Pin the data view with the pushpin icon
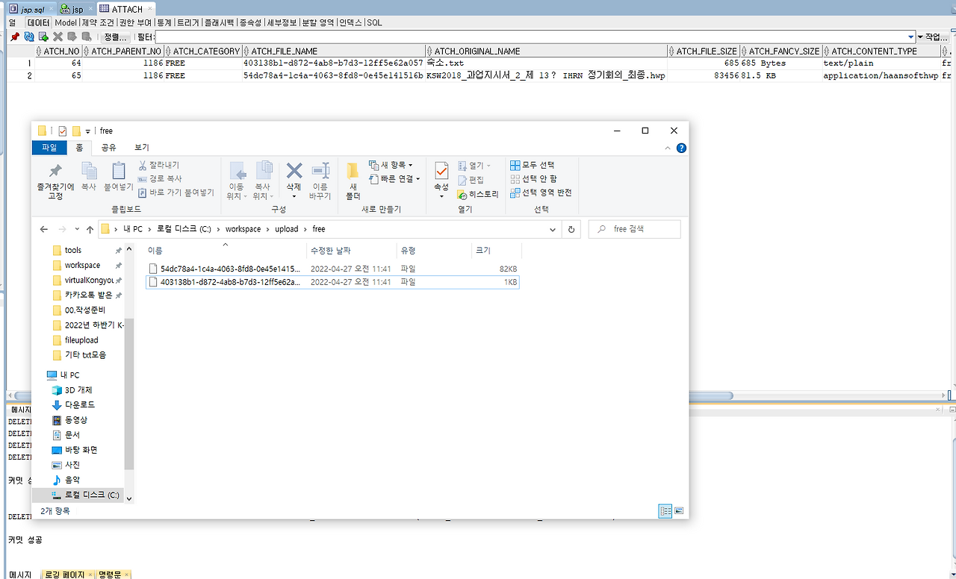Image resolution: width=956 pixels, height=579 pixels. (x=15, y=35)
